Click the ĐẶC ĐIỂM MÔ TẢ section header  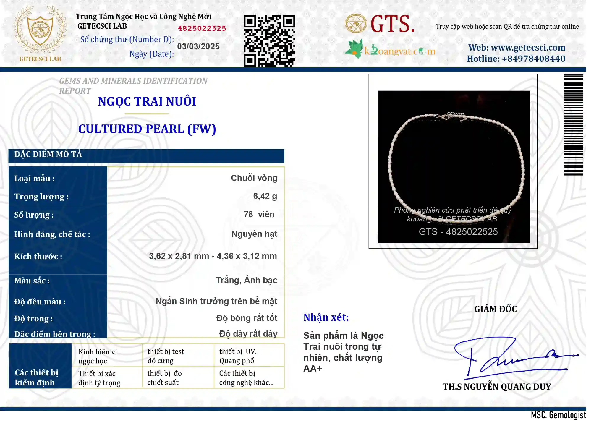point(146,155)
